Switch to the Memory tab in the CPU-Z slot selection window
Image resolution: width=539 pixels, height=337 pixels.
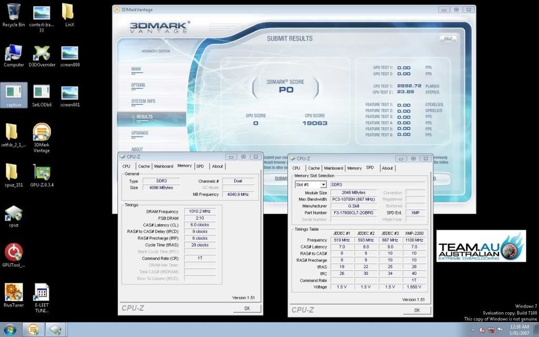pos(354,168)
